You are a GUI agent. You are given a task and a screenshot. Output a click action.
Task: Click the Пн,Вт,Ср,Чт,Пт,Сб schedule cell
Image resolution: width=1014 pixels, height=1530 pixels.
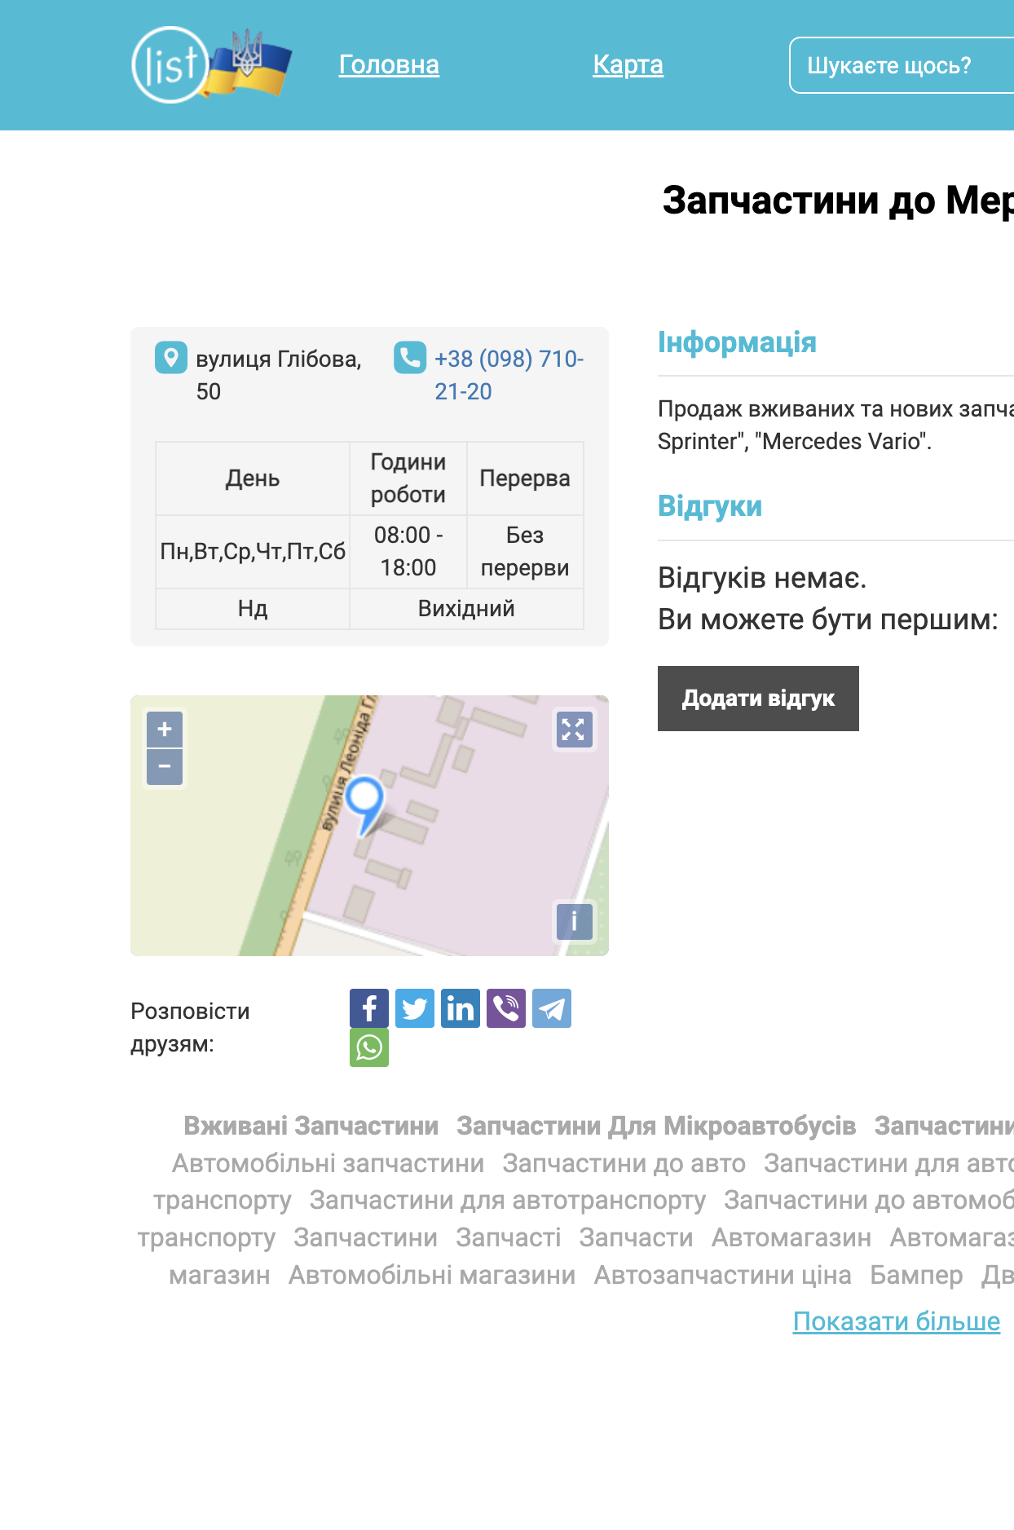coord(253,552)
